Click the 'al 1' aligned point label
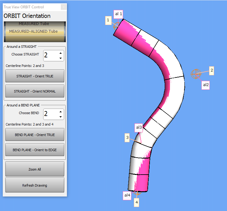 coord(119,14)
